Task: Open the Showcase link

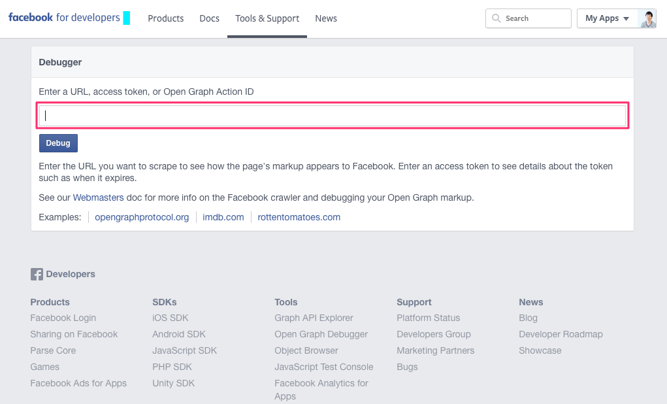Action: point(540,351)
